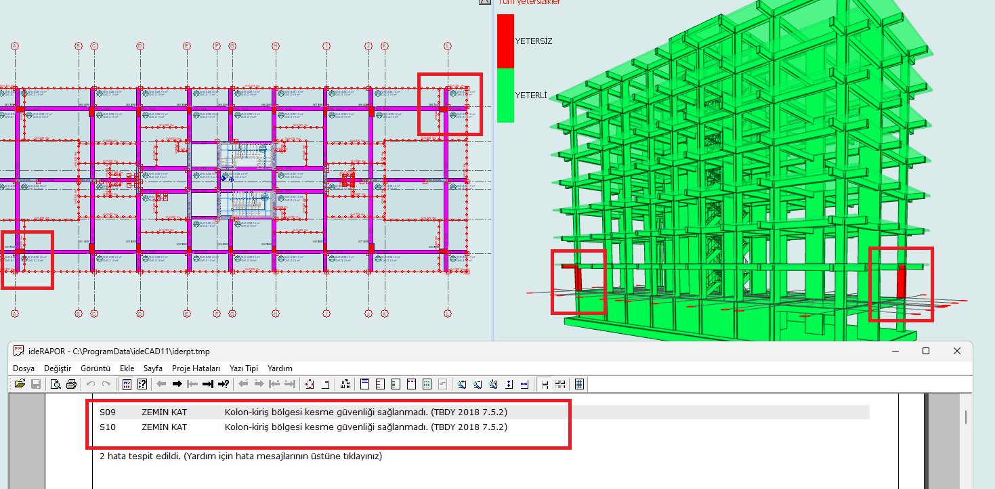Open the Sayfa menu
This screenshot has height=489, width=995.
tap(153, 368)
